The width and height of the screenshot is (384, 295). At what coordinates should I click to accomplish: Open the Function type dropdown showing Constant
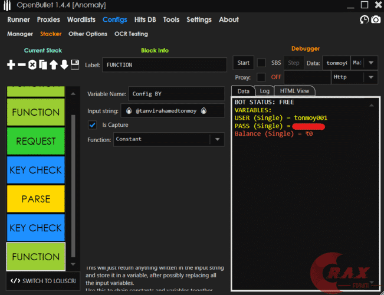click(x=217, y=139)
